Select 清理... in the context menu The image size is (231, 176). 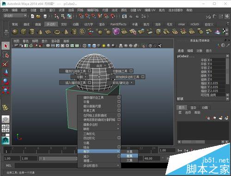(x=99, y=161)
